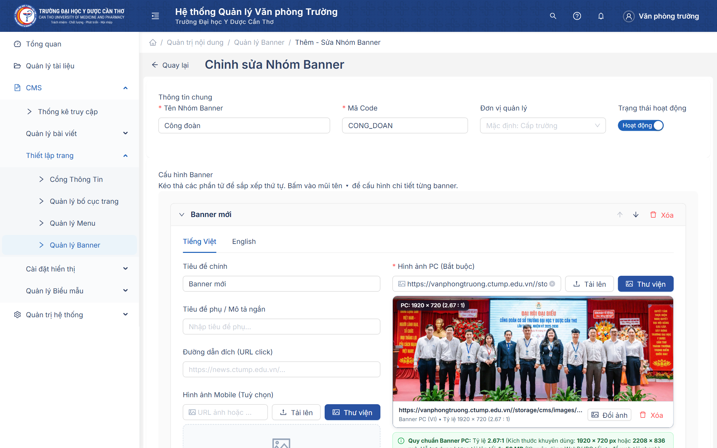The height and width of the screenshot is (448, 717).
Task: Clear the PC image URL with the x icon
Action: point(552,284)
